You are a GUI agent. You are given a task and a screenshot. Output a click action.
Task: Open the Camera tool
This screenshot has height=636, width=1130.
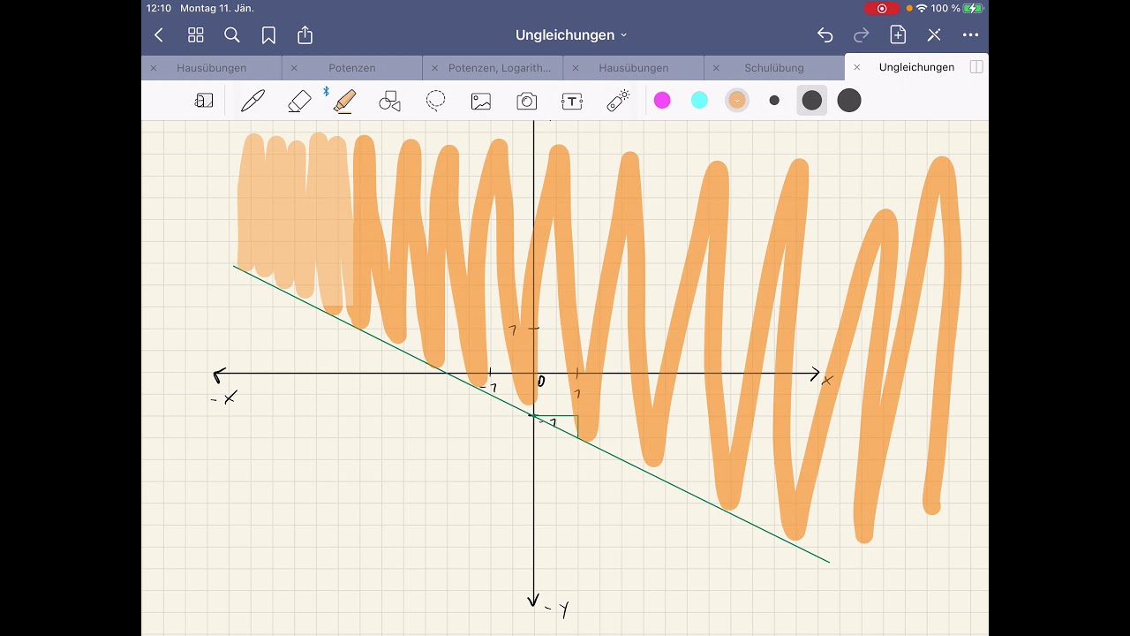527,101
